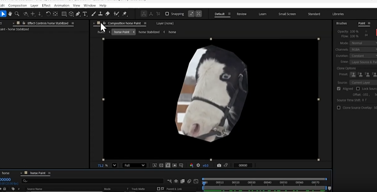Click the world axis mode icon
This screenshot has width=377, height=192.
(x=151, y=14)
